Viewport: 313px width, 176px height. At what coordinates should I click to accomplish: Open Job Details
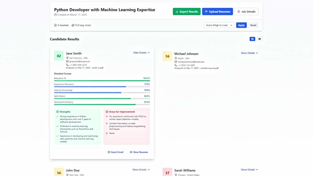coord(246,12)
